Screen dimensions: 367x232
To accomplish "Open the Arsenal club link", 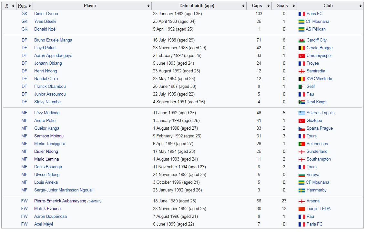I will pyautogui.click(x=314, y=201).
